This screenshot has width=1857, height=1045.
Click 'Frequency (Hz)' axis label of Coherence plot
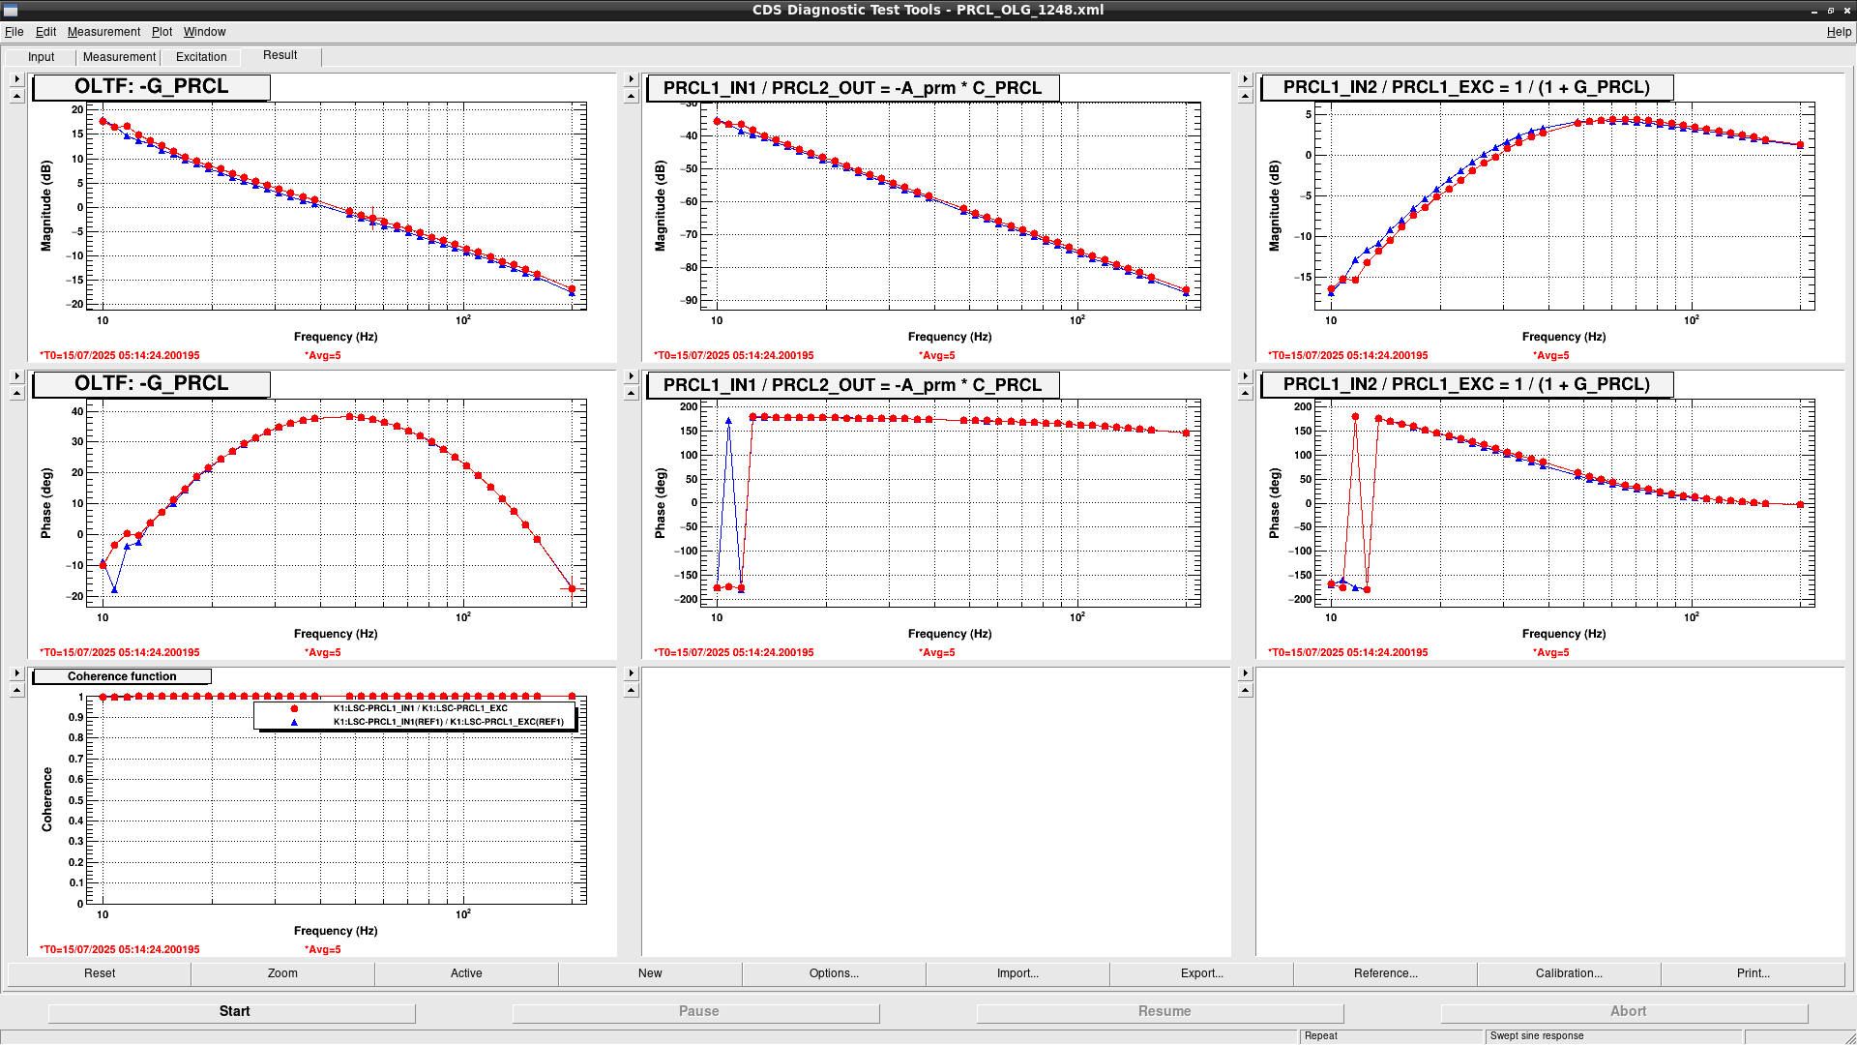click(336, 931)
